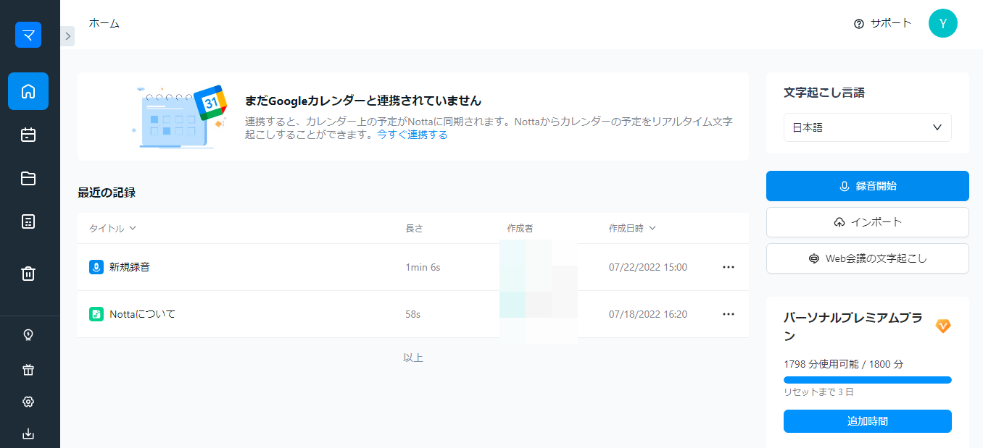The height and width of the screenshot is (448, 983).
Task: Click the gift box icon in sidebar
Action: pos(28,370)
